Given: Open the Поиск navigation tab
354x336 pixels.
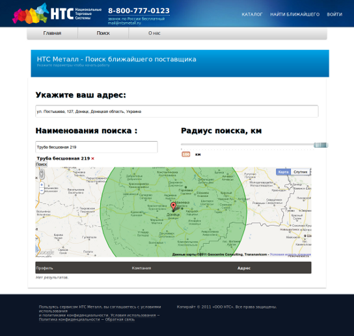Looking at the screenshot, I should (x=103, y=33).
